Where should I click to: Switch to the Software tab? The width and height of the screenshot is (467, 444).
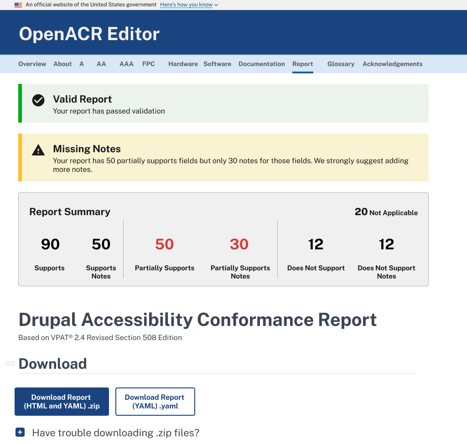218,64
